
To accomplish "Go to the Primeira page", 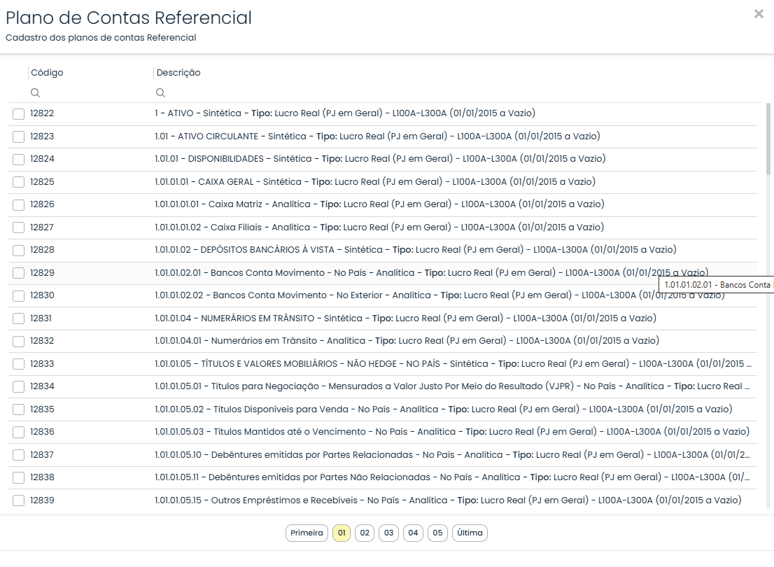I will [307, 533].
